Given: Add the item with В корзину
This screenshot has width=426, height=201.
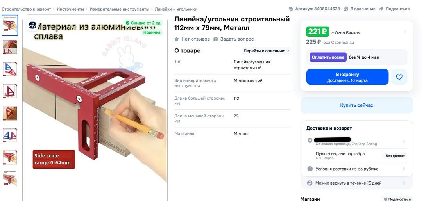Looking at the screenshot, I should coord(347,77).
